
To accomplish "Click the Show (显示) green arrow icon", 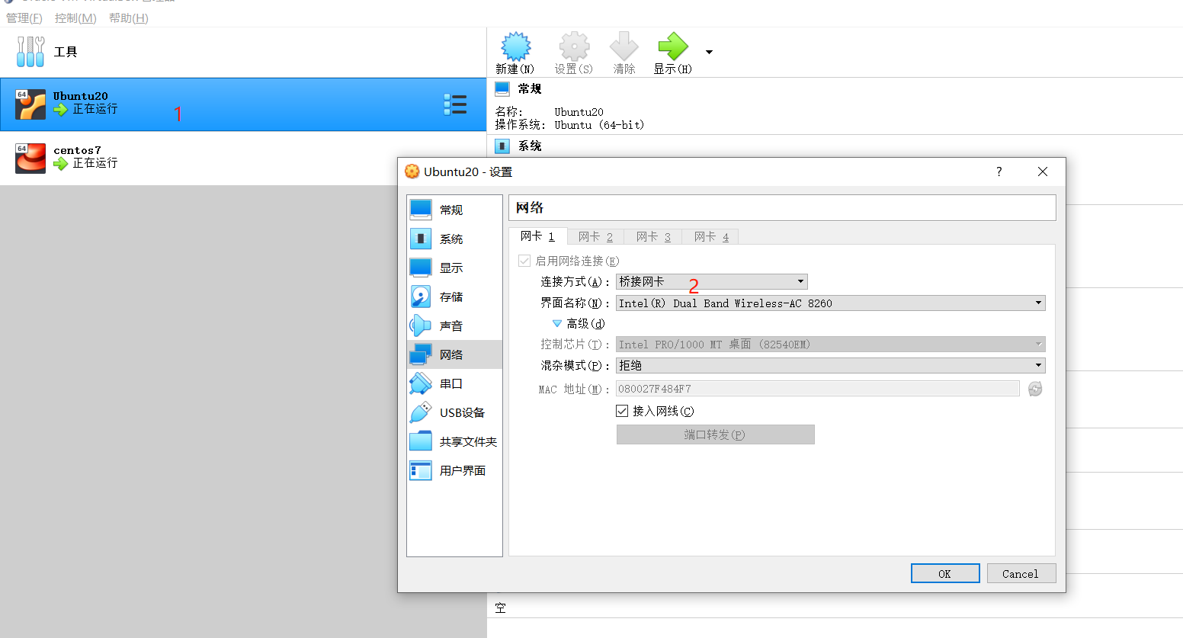I will (x=673, y=46).
